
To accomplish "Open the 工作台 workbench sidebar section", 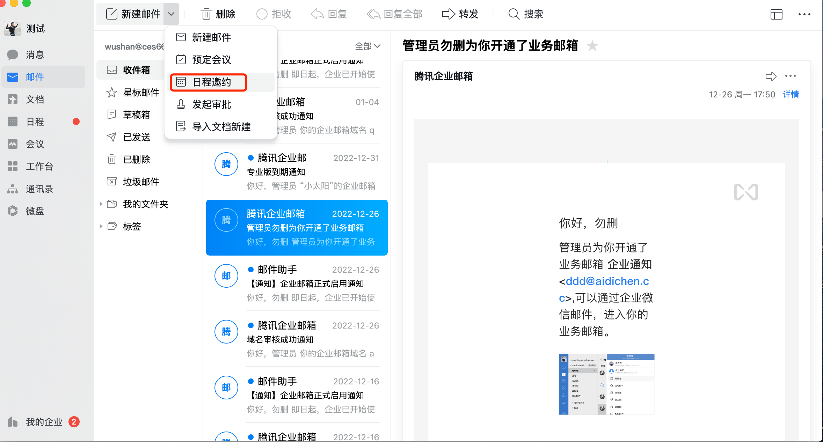I will 43,166.
